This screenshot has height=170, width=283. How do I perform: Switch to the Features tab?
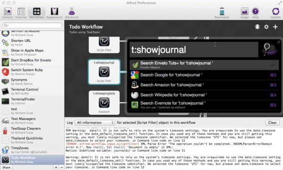(21, 13)
